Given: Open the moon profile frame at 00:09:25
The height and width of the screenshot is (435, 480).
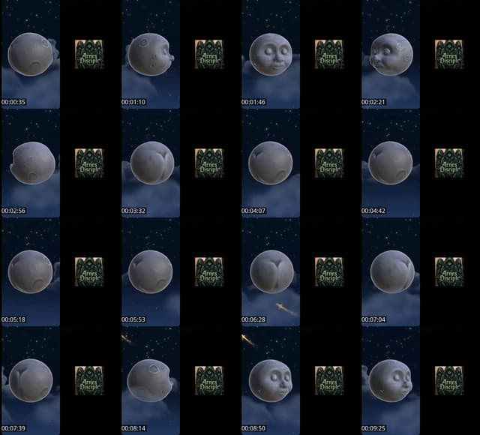Looking at the screenshot, I should pyautogui.click(x=391, y=381).
